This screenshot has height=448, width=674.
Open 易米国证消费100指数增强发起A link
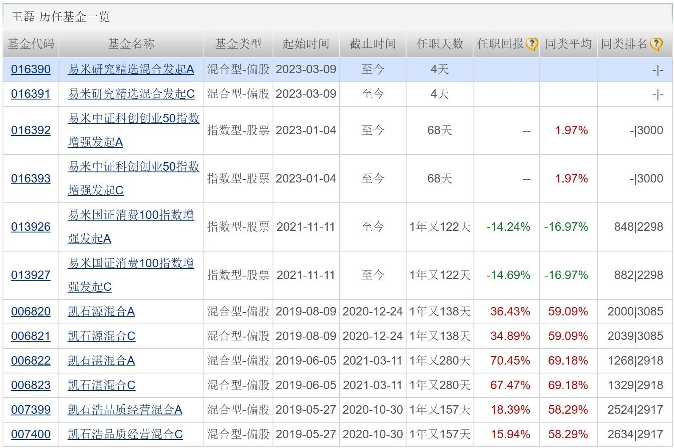coord(131,227)
